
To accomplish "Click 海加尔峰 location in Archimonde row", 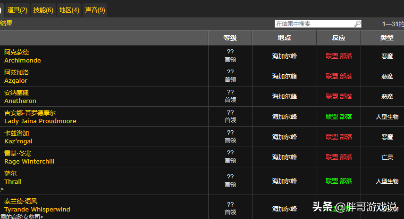I will coord(285,56).
